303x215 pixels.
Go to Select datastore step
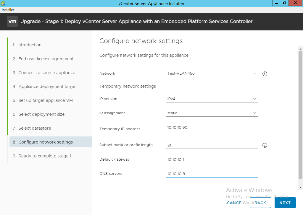tap(32, 128)
